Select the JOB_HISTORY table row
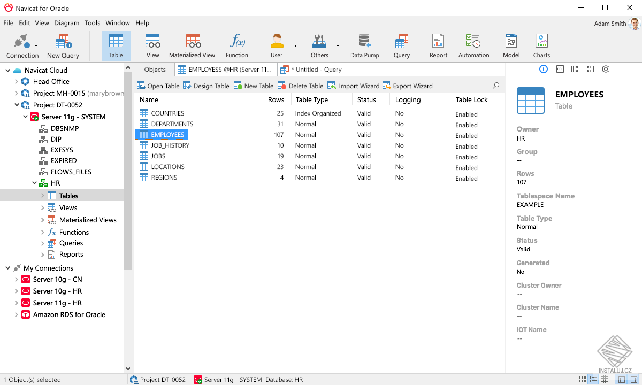 tap(319, 145)
